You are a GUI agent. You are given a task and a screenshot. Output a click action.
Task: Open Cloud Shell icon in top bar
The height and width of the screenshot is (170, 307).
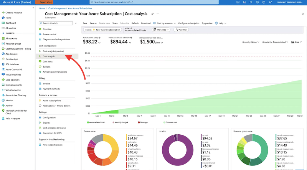pyautogui.click(x=238, y=2)
